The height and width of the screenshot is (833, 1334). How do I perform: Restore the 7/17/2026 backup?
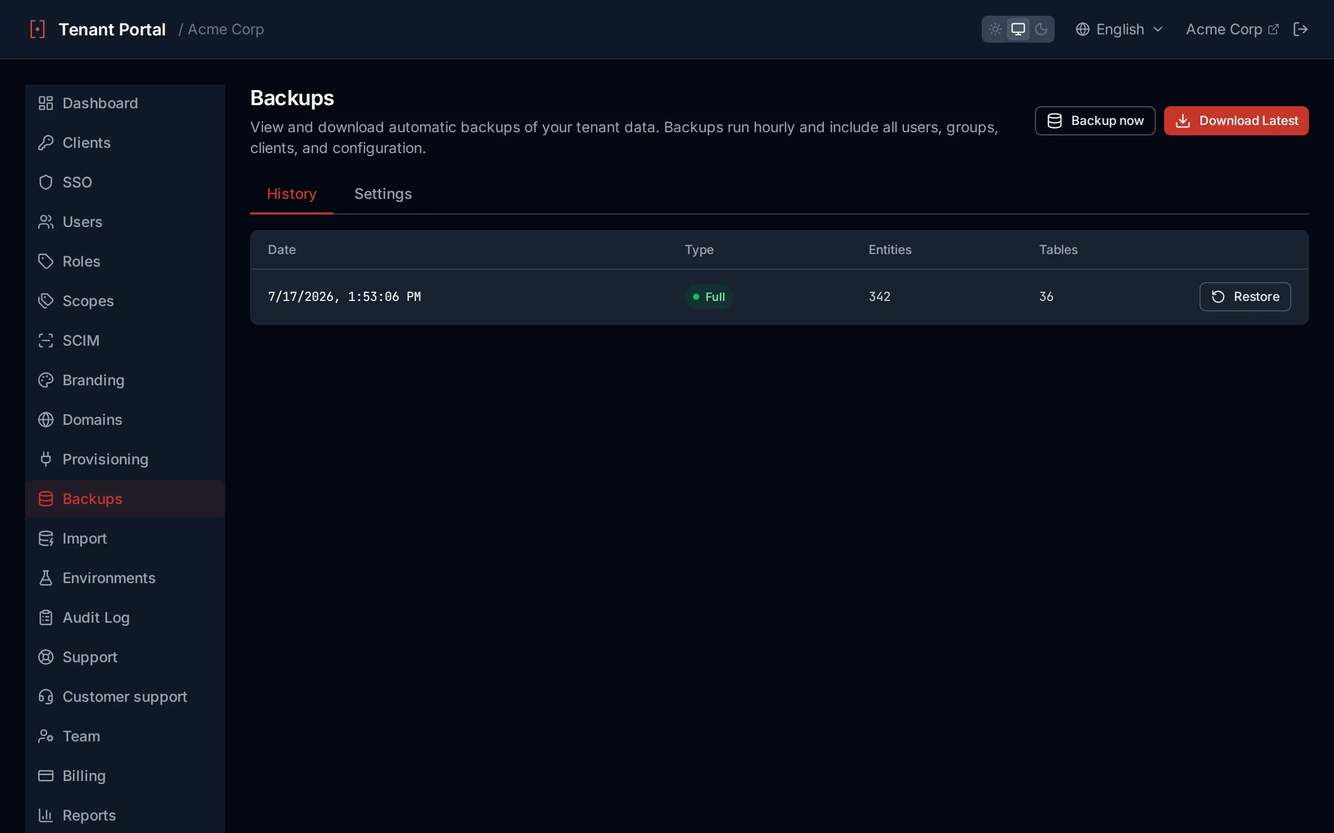click(1245, 296)
